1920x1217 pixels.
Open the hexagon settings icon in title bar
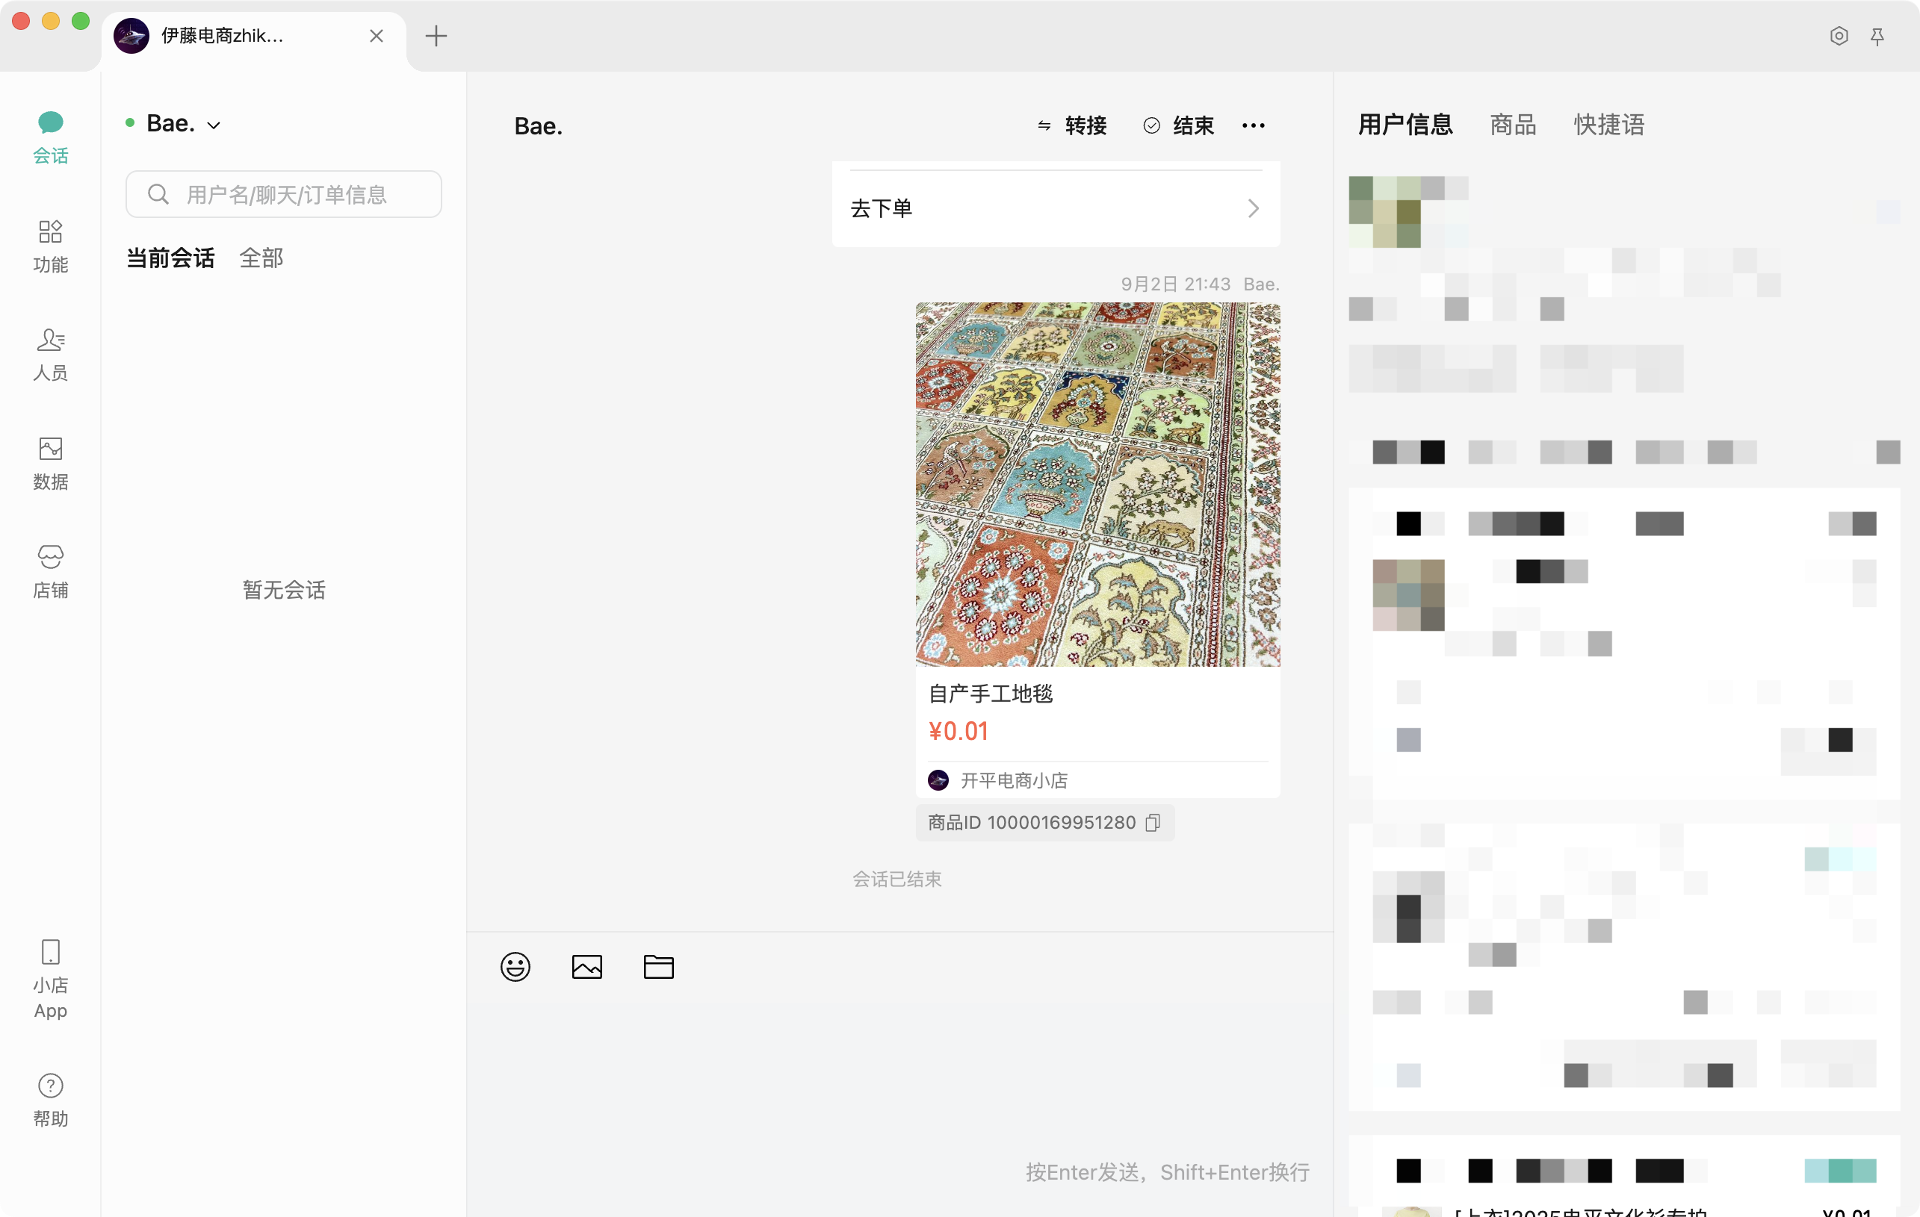coord(1839,37)
